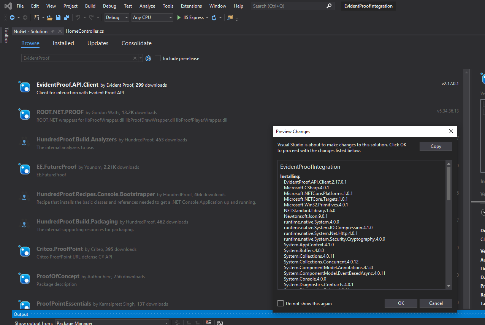Open the search history dropdown arrow

point(141,58)
